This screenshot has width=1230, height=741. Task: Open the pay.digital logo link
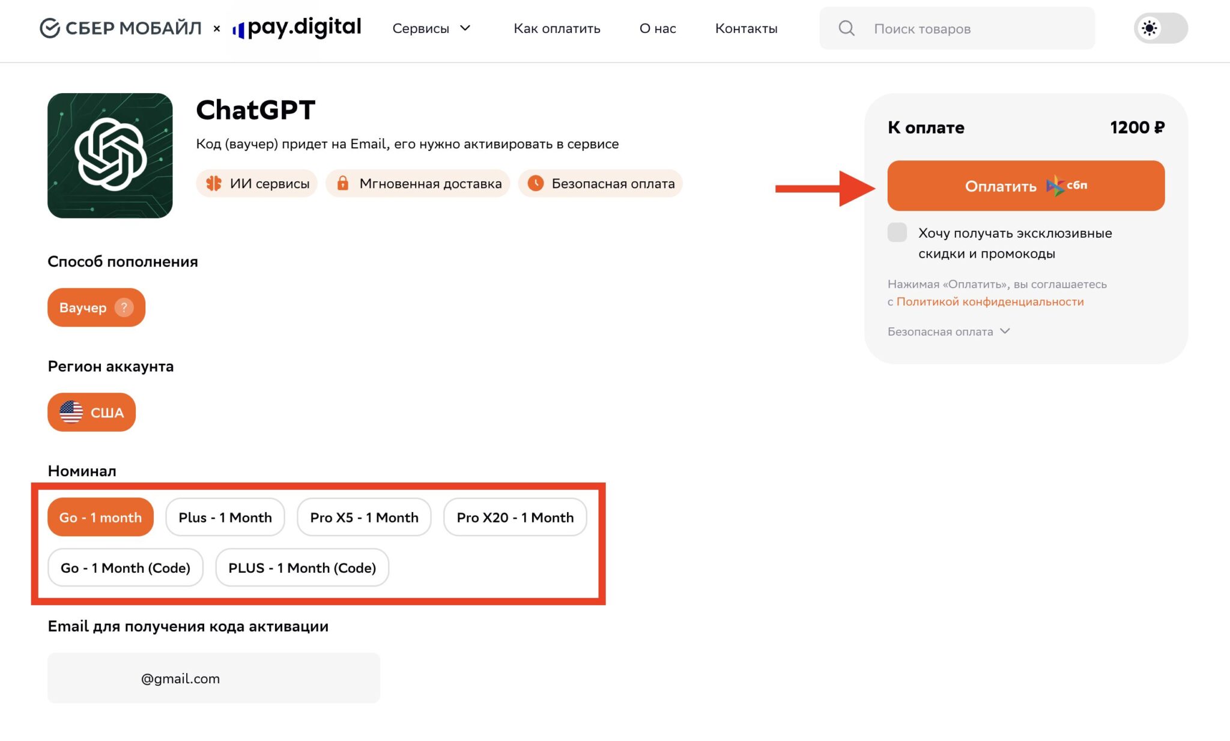pos(297,28)
